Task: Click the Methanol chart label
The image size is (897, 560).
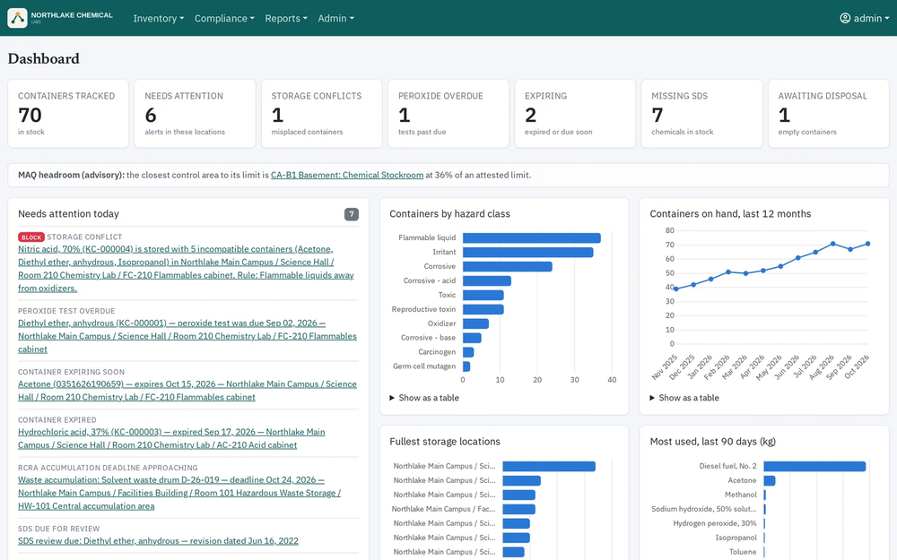Action: point(741,495)
